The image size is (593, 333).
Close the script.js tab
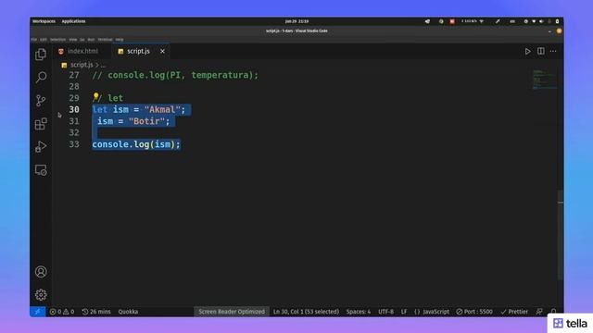click(x=162, y=52)
